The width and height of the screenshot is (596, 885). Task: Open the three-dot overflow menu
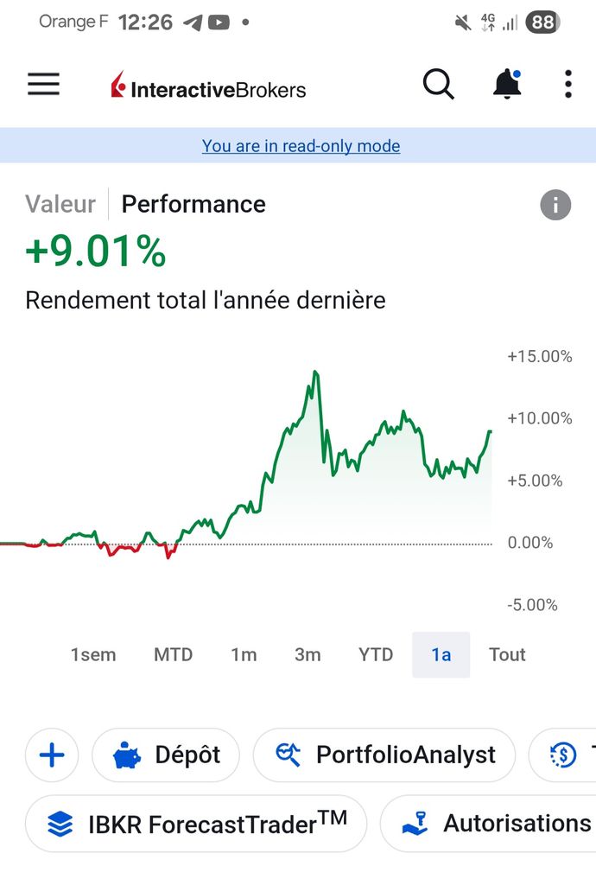tap(567, 85)
